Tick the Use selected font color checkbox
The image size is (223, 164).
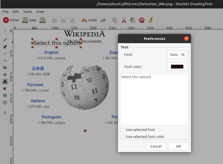122,136
